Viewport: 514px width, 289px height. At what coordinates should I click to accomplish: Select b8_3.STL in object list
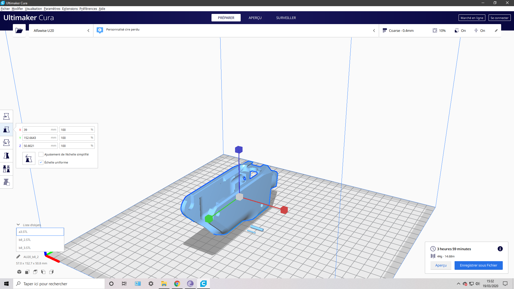[x=40, y=248]
